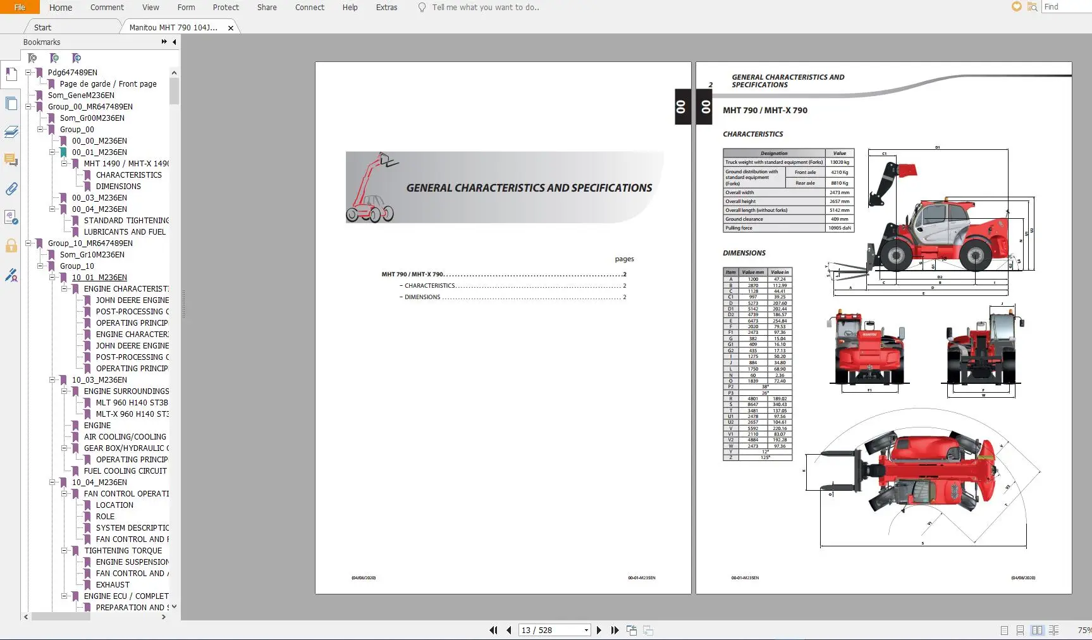Click the Find search box
Viewport: 1092px width, 640px height.
coord(1067,7)
